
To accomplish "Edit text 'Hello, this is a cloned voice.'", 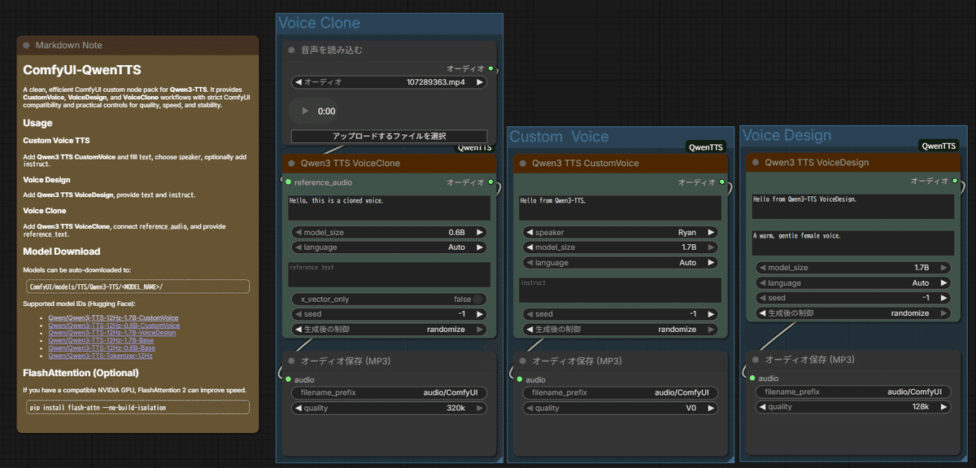I will [x=389, y=208].
